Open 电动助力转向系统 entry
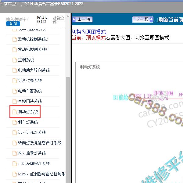This screenshot has width=183, height=183. 34,70
